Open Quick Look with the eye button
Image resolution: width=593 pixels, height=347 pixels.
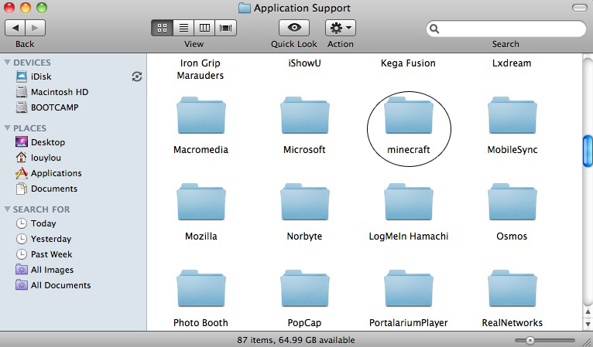pyautogui.click(x=294, y=28)
